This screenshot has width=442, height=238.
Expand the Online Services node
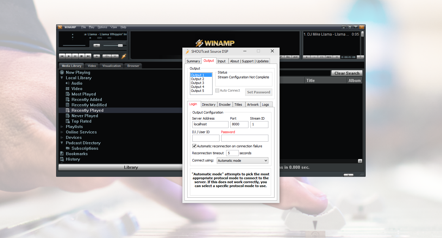click(x=62, y=132)
